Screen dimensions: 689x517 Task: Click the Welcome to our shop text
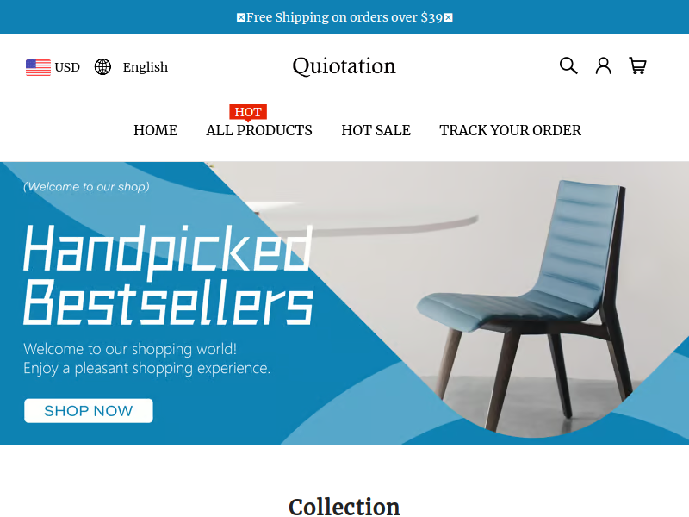point(86,187)
